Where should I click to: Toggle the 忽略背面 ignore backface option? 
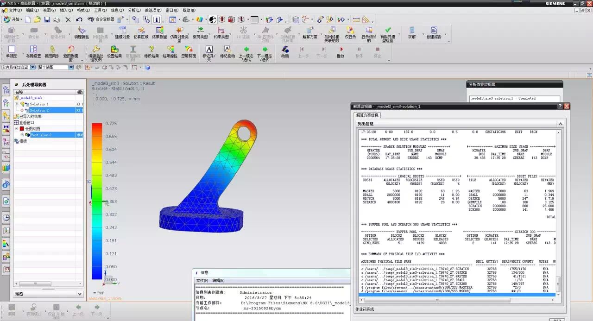pyautogui.click(x=188, y=52)
